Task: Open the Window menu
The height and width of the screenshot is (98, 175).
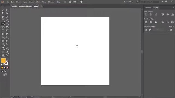Action: pos(51,2)
